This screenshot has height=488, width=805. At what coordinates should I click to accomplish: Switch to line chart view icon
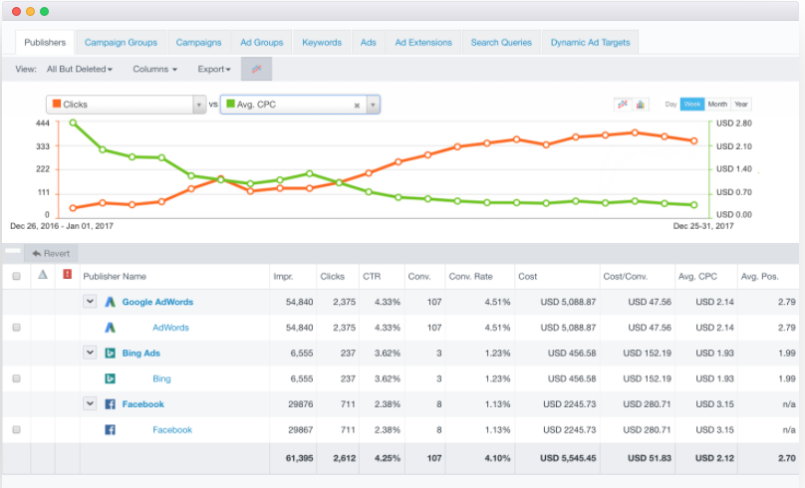tap(623, 105)
